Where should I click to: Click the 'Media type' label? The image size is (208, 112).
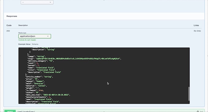(x=22, y=33)
